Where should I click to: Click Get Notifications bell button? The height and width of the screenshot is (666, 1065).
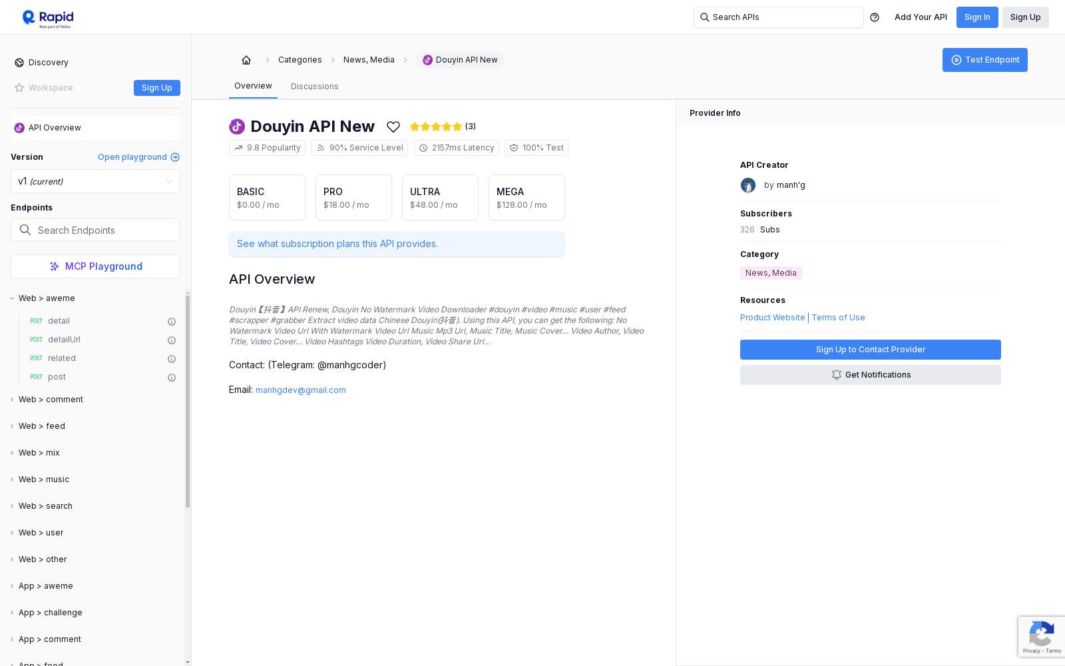(x=870, y=375)
